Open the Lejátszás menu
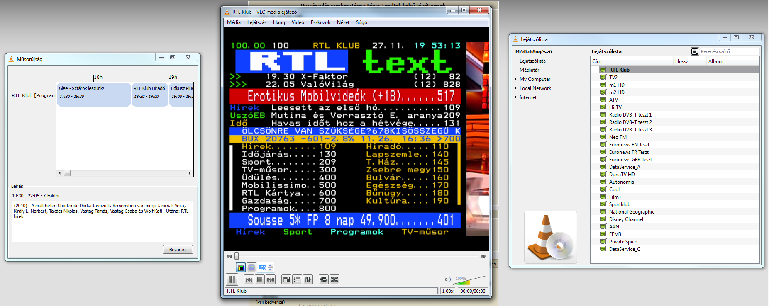Screen dimensions: 769x306 [257, 22]
